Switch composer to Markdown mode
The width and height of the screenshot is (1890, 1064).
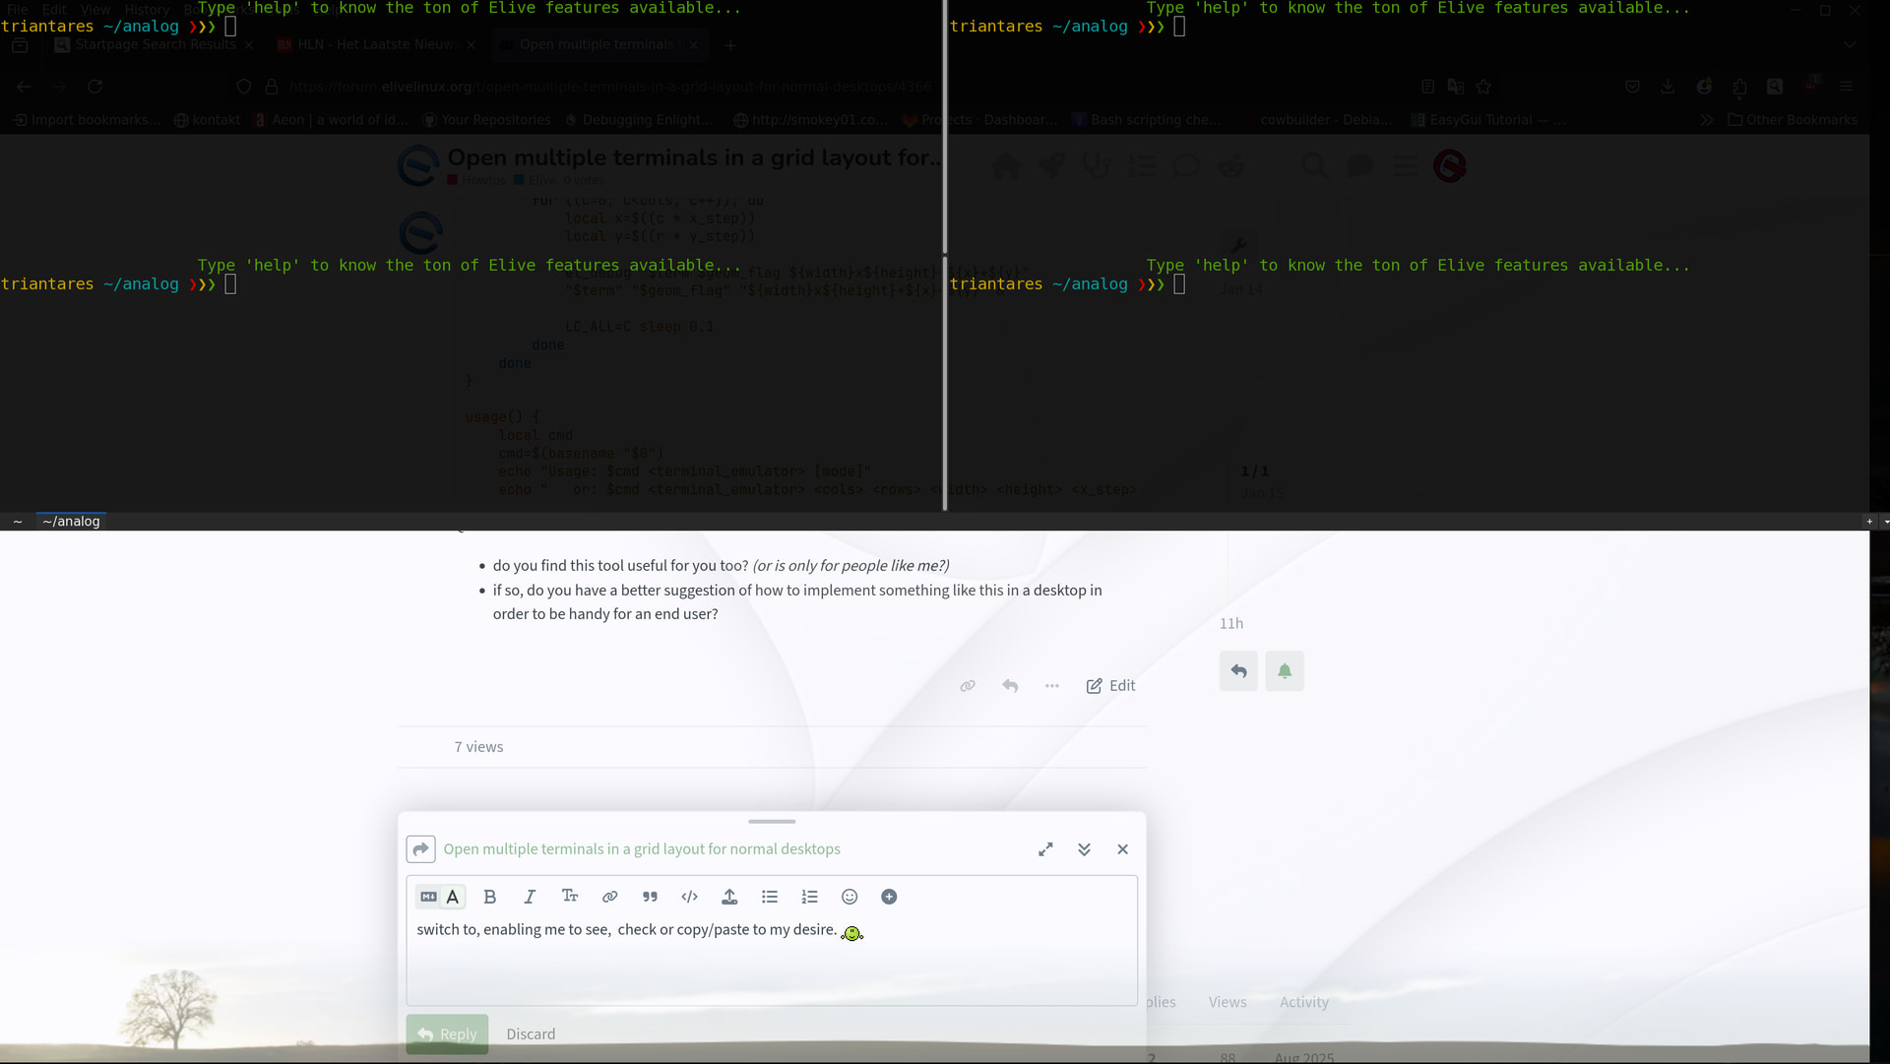(428, 897)
